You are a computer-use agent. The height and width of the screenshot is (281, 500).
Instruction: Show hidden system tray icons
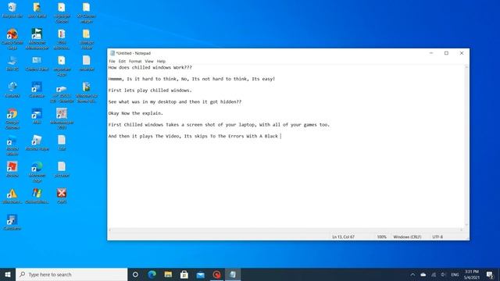[x=412, y=275]
